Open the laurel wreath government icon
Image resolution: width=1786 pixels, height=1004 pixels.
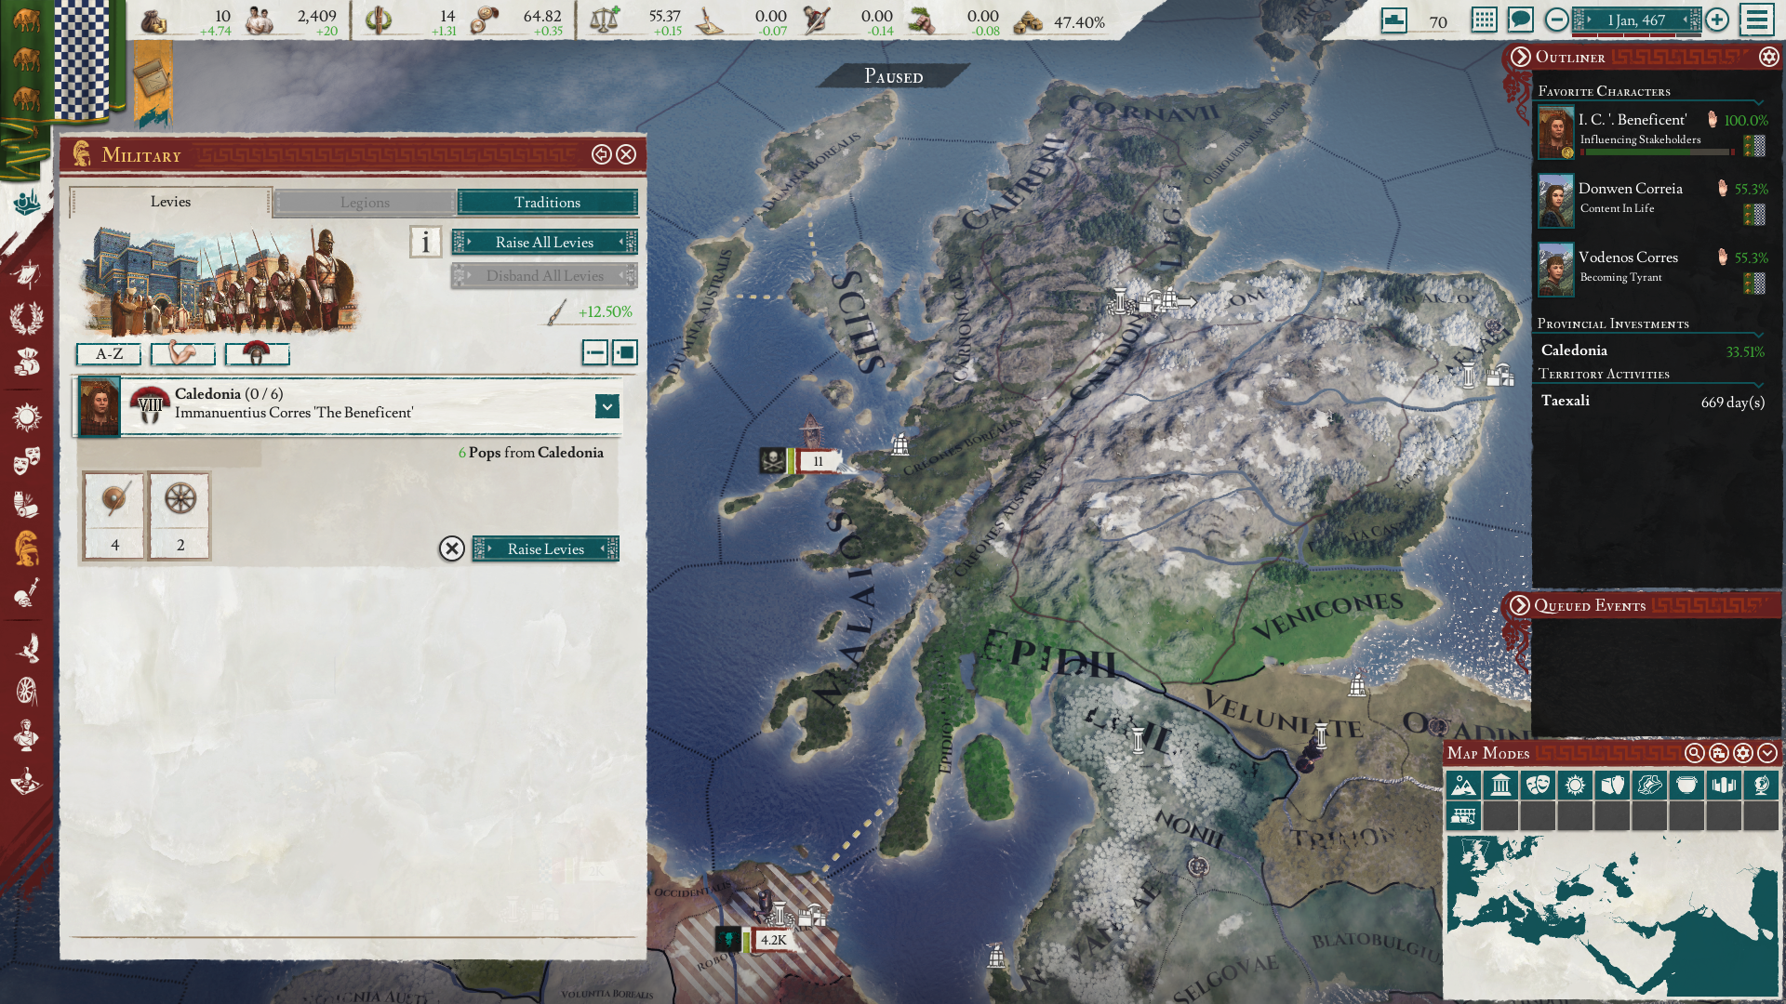point(26,318)
